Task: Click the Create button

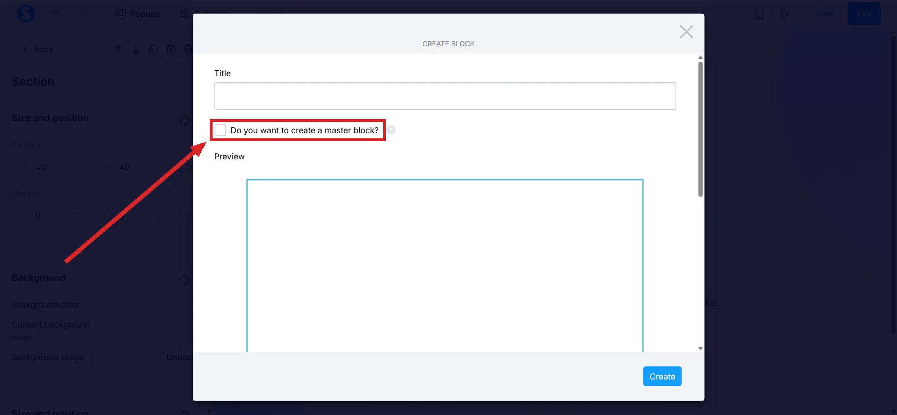Action: click(662, 376)
